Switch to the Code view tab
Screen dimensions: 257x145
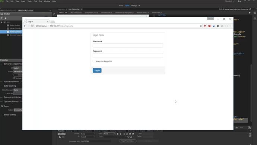tap(121, 6)
